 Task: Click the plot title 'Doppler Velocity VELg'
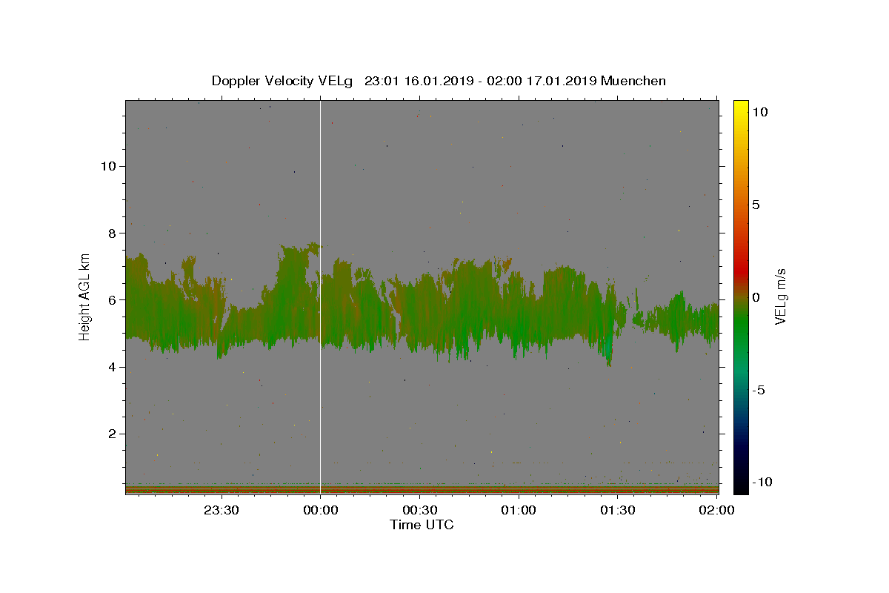283,81
